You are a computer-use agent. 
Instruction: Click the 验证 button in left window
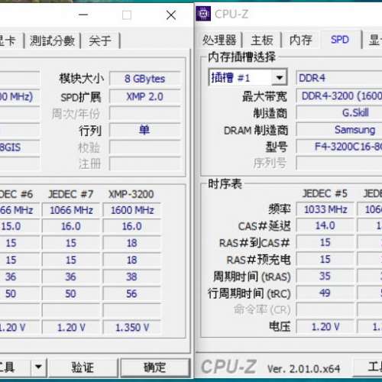pos(83,367)
